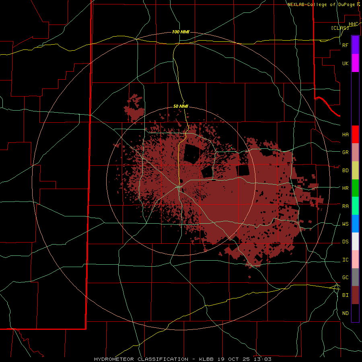Click the NEXLAB-College of DuPage text
Screen dimensions: 362x362
point(321,4)
